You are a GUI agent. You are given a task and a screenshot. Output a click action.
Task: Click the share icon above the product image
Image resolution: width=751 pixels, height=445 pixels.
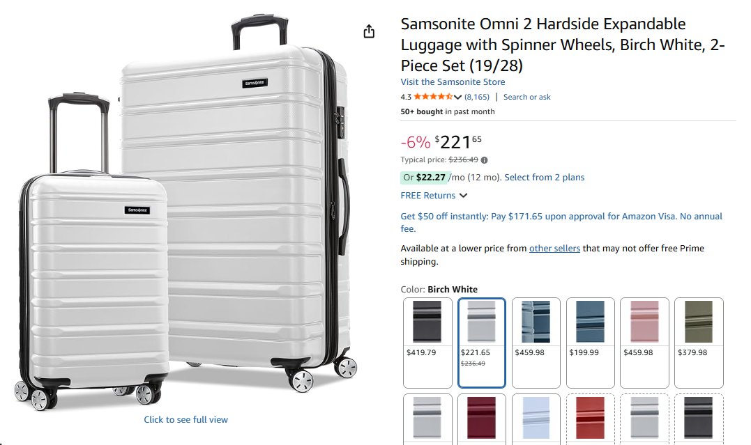click(x=369, y=31)
